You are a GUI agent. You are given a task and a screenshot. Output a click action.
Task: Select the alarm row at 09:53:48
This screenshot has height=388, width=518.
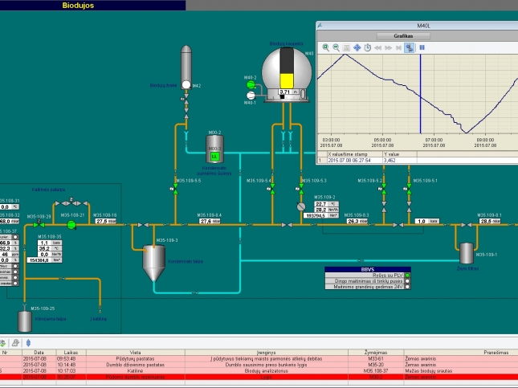point(259,358)
